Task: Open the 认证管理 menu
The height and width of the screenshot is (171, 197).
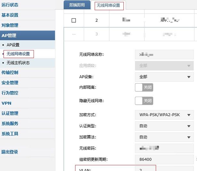Action: (28, 114)
